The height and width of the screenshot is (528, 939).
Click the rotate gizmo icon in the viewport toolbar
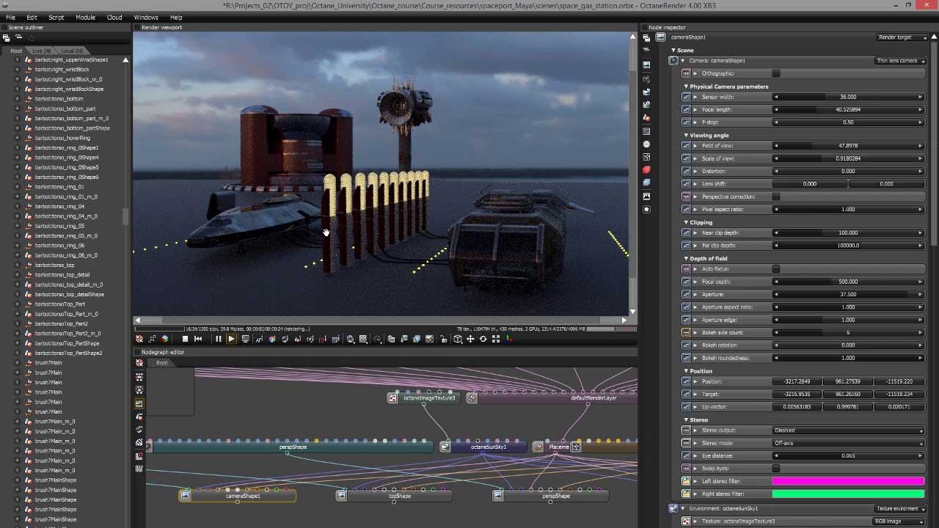(483, 339)
